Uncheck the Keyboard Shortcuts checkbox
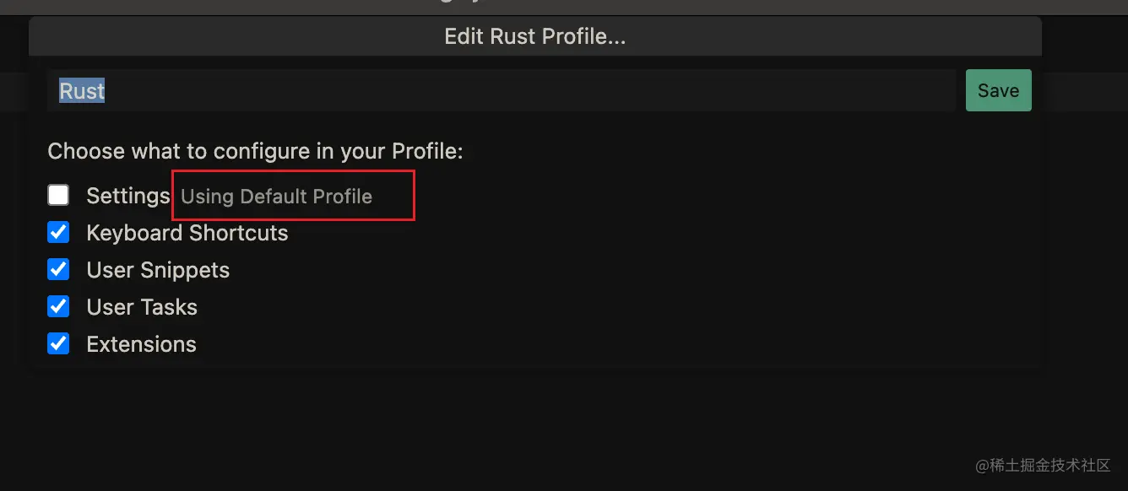The image size is (1128, 491). point(58,233)
